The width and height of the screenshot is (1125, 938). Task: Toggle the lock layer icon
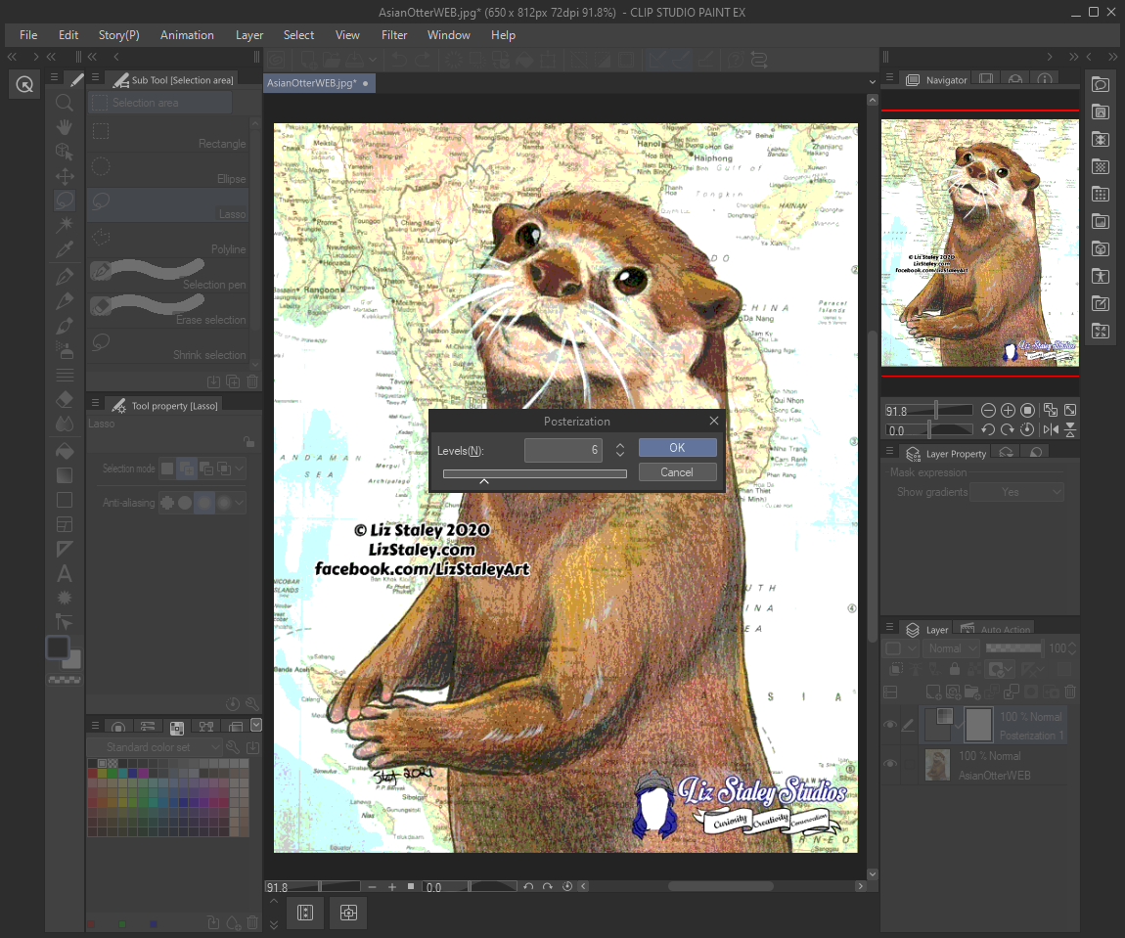(x=954, y=669)
